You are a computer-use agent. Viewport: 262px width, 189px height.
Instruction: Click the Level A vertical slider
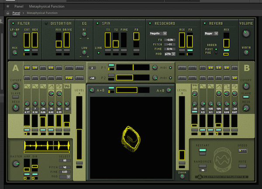coord(79,128)
